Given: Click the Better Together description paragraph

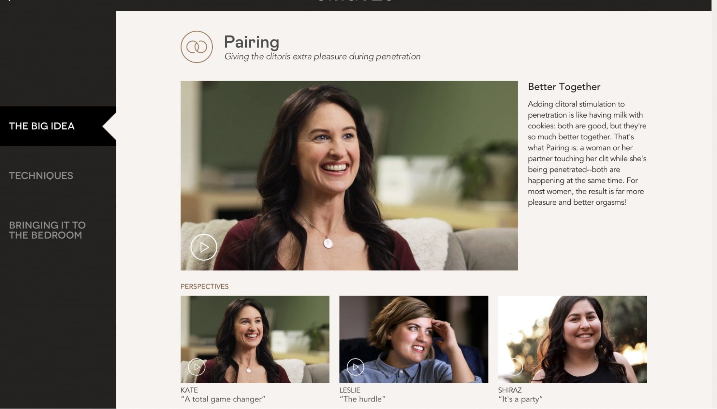Looking at the screenshot, I should 587,153.
